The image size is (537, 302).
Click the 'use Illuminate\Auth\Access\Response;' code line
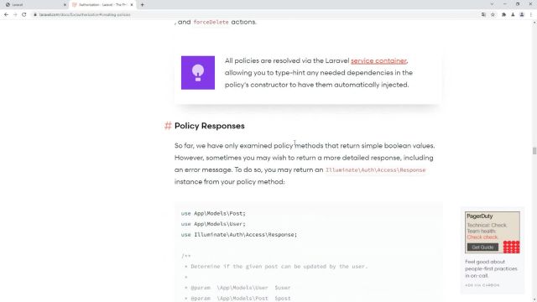pos(239,235)
